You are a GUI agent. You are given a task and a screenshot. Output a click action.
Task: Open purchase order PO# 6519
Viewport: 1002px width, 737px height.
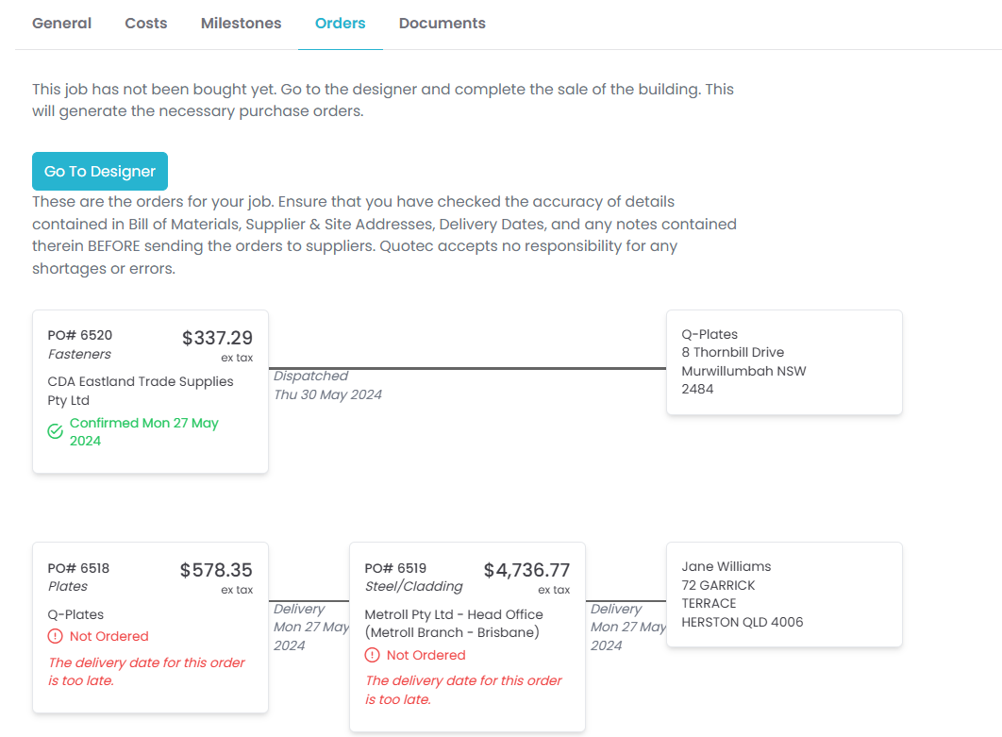(395, 568)
